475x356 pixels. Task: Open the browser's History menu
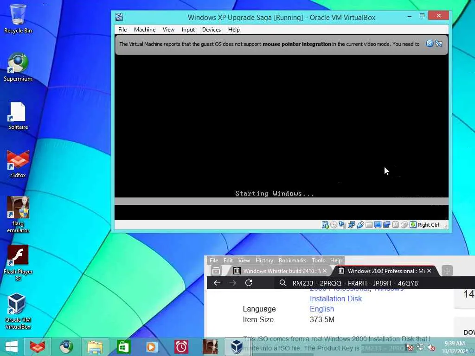[264, 261]
